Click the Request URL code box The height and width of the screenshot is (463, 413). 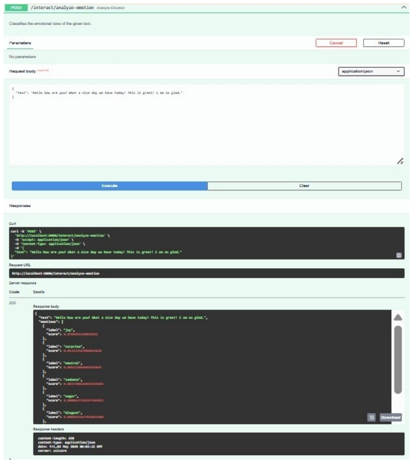207,273
